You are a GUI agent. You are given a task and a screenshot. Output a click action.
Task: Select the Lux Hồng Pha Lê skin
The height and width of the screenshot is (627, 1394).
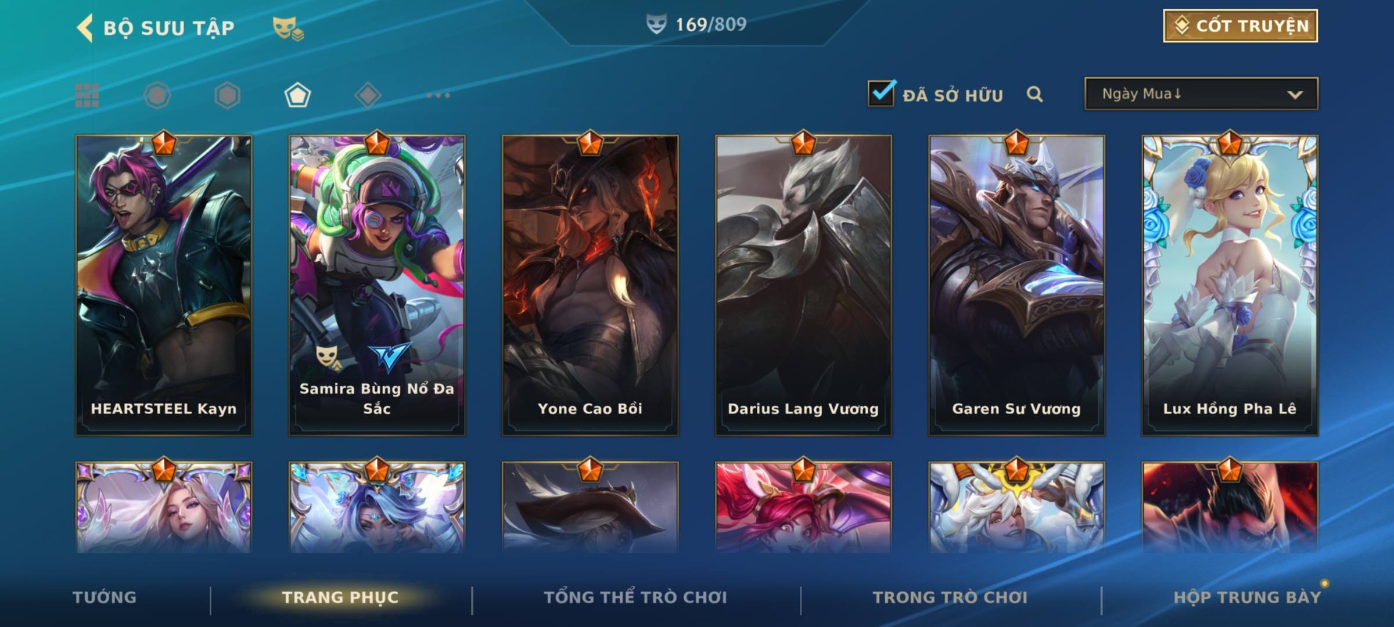click(1230, 285)
